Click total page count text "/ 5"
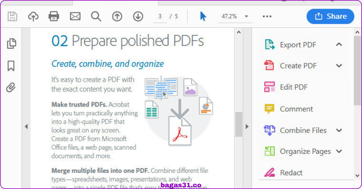This screenshot has width=362, height=189. (173, 17)
